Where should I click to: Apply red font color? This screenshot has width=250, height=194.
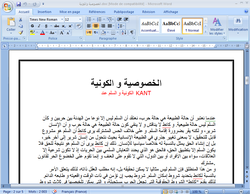43,33
